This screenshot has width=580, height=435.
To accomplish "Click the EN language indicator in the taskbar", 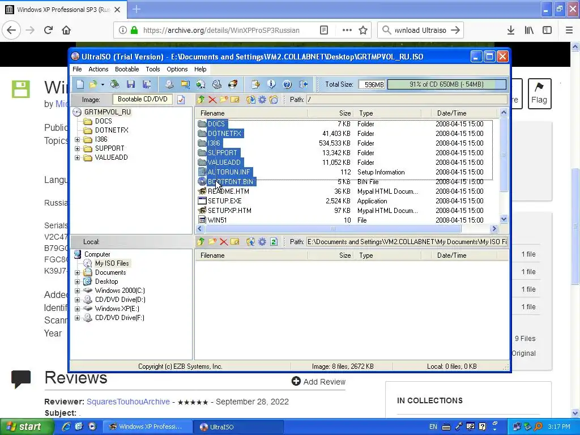I will tap(433, 427).
